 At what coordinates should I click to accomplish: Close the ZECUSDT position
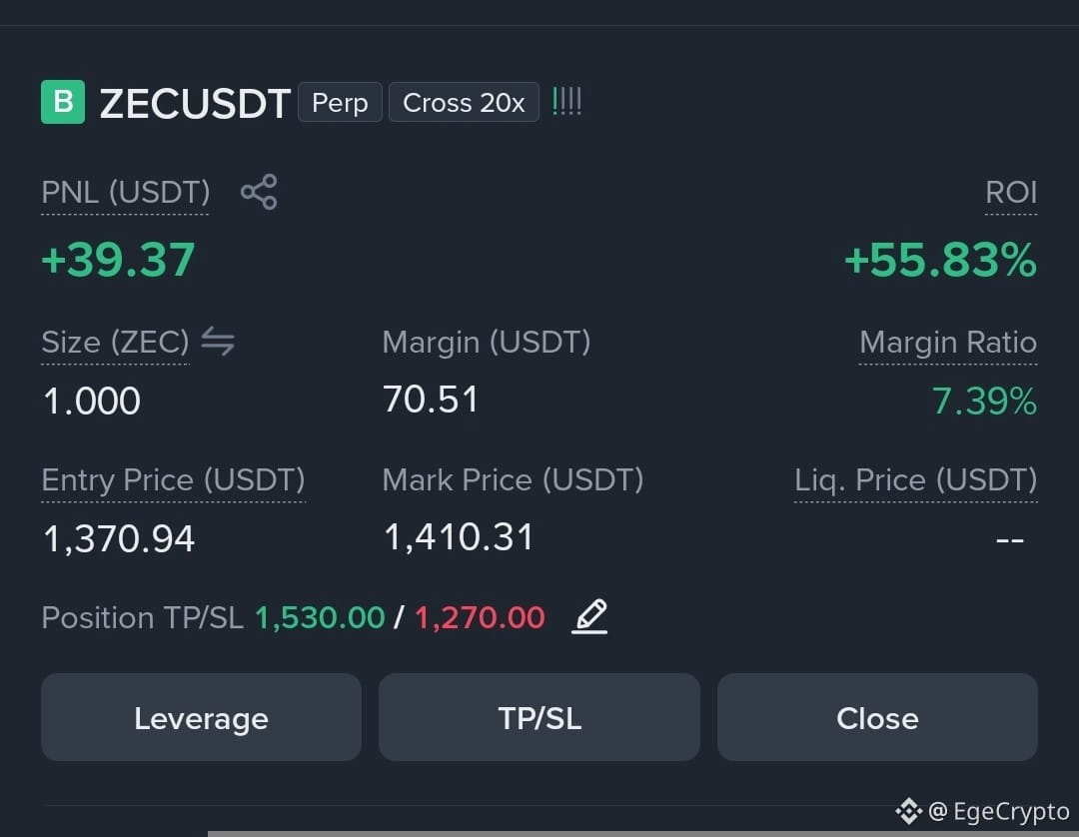coord(877,717)
